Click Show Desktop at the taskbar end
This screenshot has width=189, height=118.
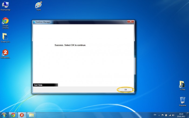[188, 115]
